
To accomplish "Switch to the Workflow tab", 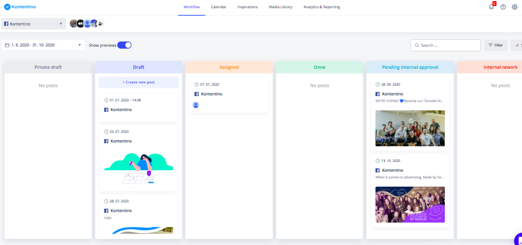I will coord(192,7).
